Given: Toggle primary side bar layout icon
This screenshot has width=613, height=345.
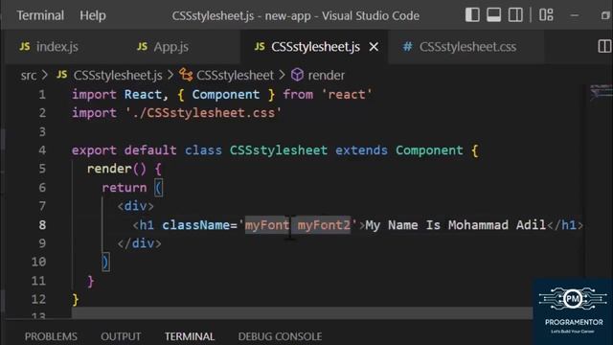Looking at the screenshot, I should point(472,15).
